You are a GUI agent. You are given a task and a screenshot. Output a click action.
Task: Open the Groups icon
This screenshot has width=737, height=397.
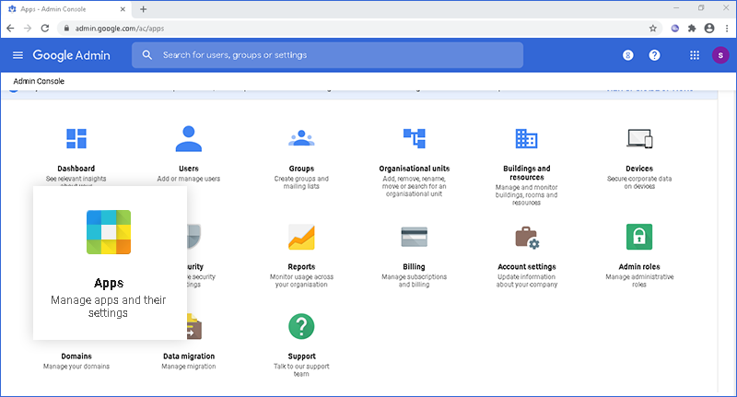301,138
